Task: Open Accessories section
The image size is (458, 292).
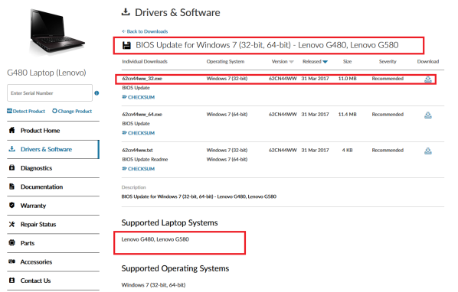Action: point(36,262)
